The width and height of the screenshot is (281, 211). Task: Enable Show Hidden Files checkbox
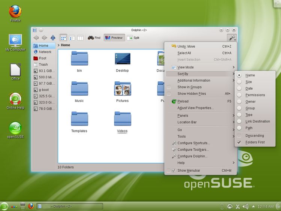pos(169,94)
